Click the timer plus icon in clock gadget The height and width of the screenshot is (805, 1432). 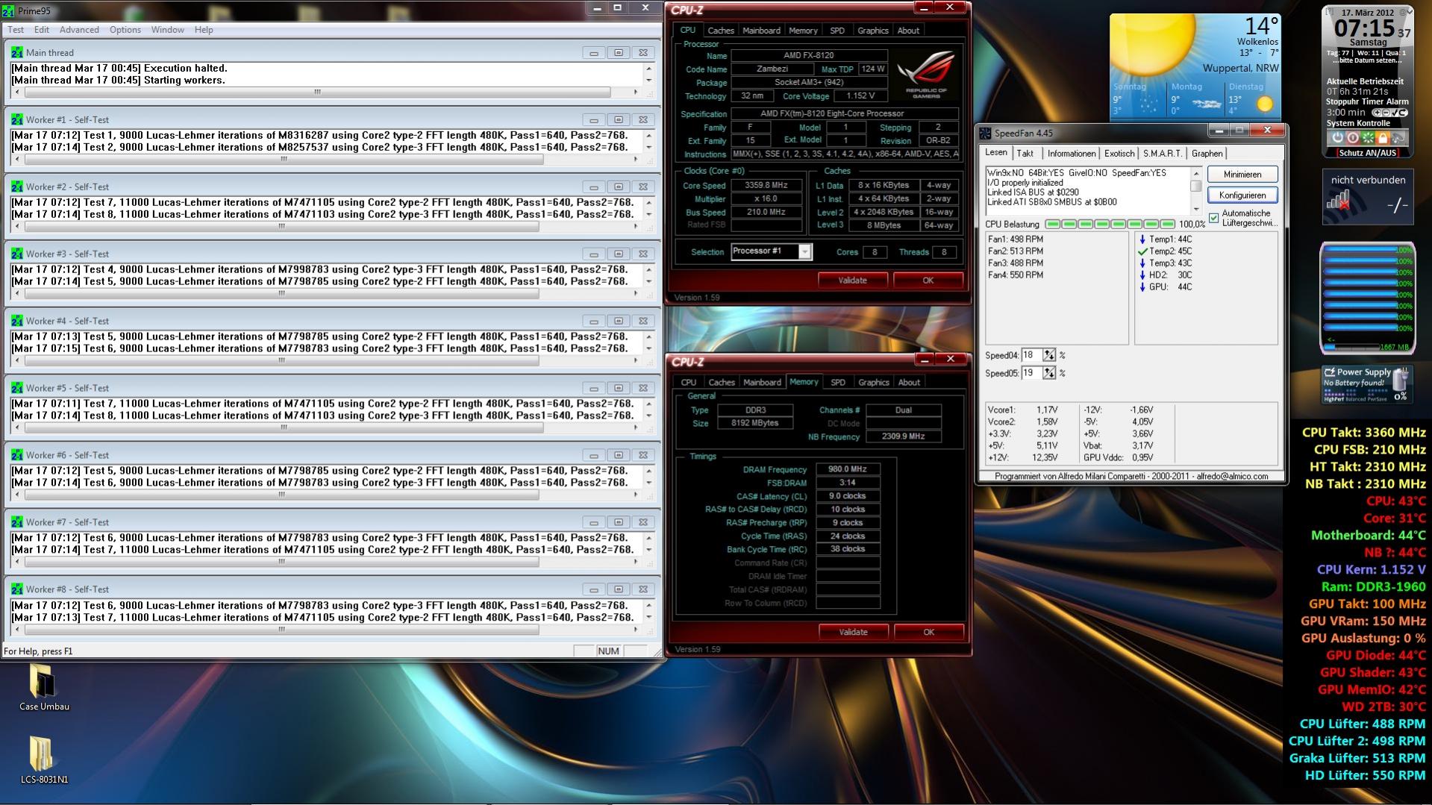[x=1377, y=113]
